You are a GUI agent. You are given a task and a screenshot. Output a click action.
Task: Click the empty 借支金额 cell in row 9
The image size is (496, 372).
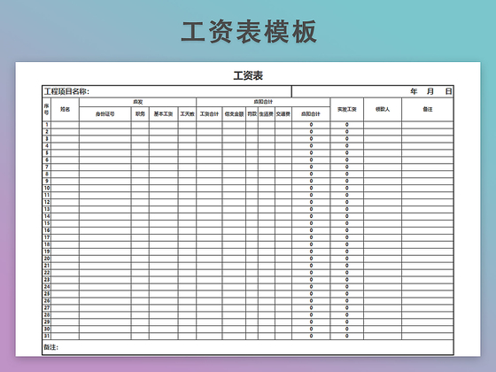click(x=234, y=181)
